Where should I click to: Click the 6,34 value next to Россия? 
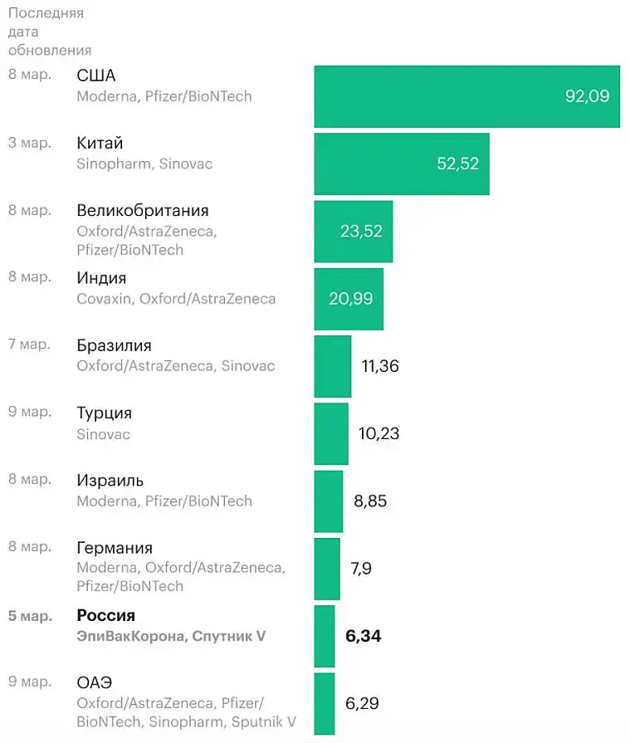[363, 636]
